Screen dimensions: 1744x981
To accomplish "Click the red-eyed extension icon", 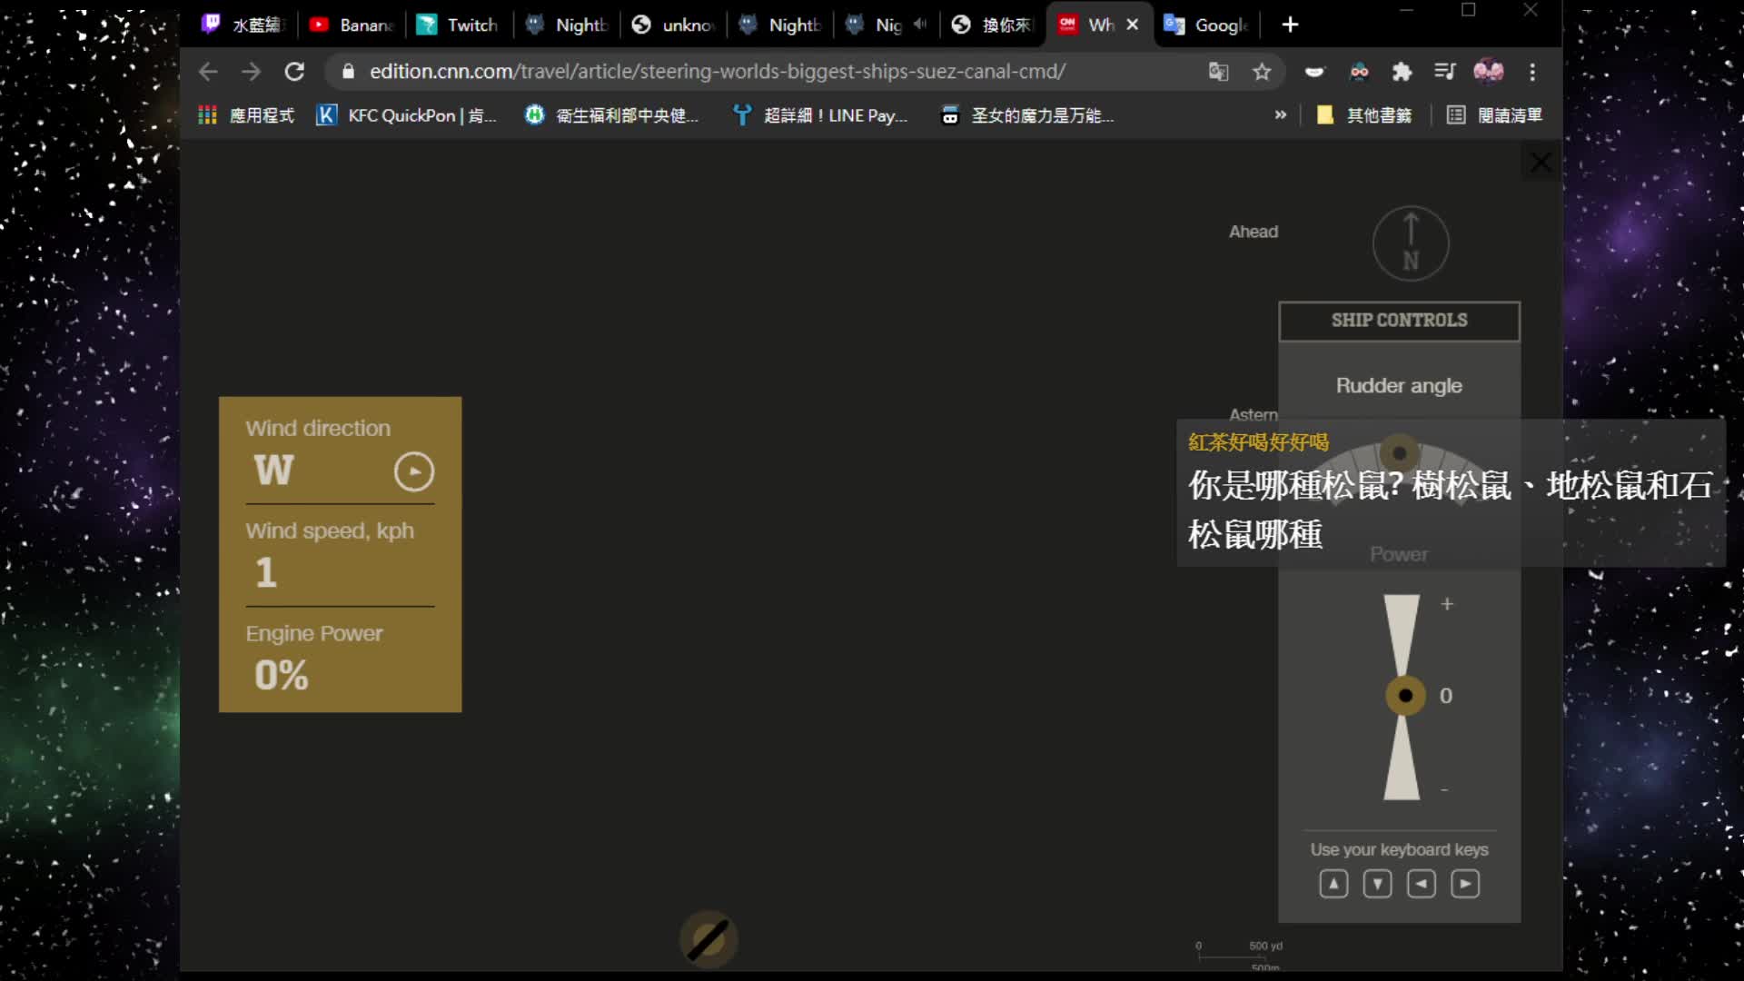I will pos(1359,72).
